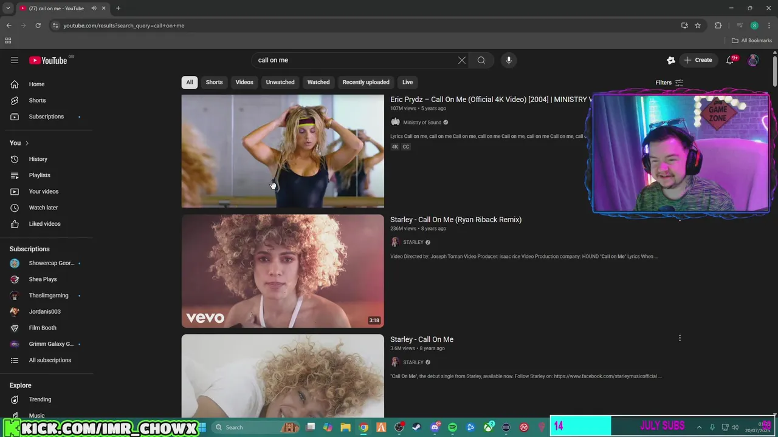Open the YouTube account avatar menu
Viewport: 778px width, 437px height.
(753, 60)
